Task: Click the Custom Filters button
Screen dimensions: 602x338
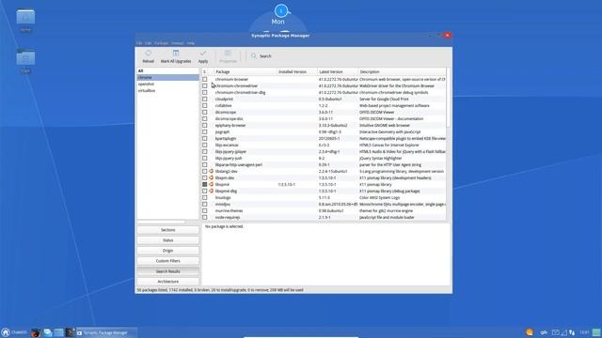Action: [x=167, y=261]
